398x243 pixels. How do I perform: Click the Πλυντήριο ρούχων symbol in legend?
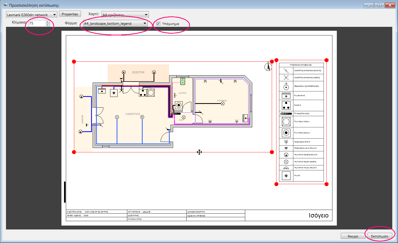pyautogui.click(x=286, y=133)
